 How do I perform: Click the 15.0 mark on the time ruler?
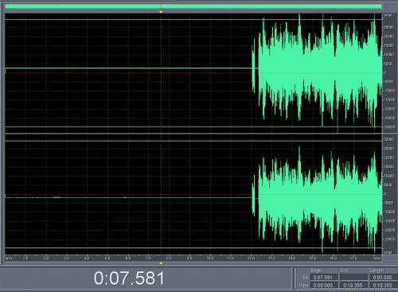pyautogui.click(x=313, y=258)
